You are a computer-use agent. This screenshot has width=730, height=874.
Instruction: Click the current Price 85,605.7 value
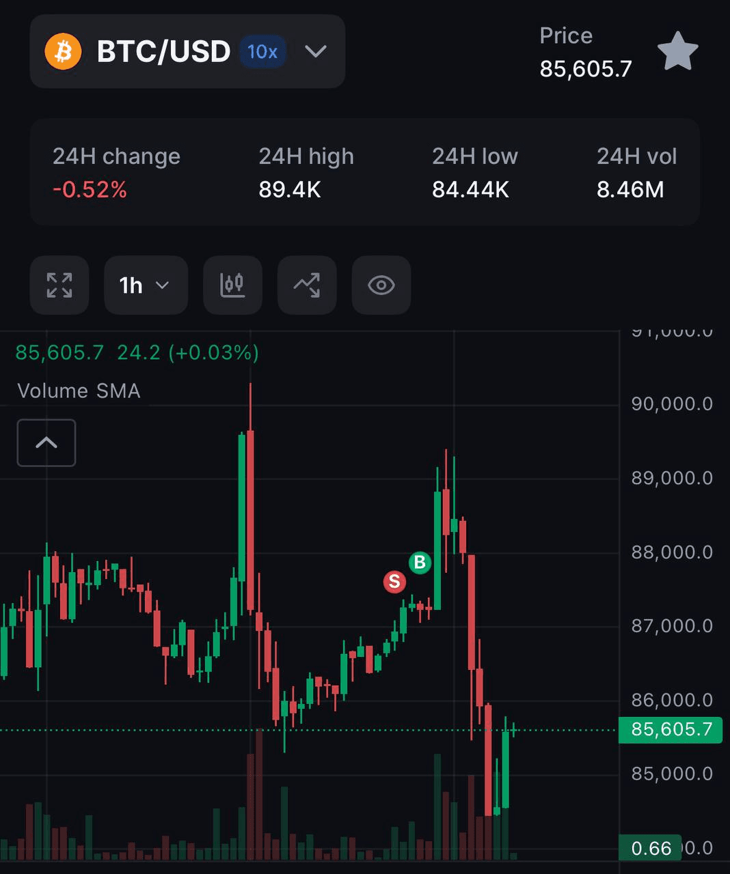(x=585, y=68)
